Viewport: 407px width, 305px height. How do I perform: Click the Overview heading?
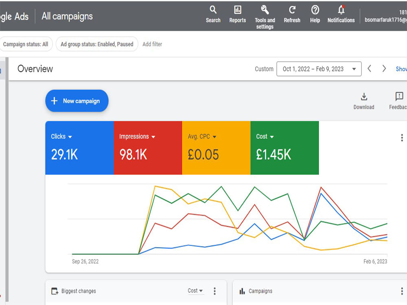coord(35,69)
